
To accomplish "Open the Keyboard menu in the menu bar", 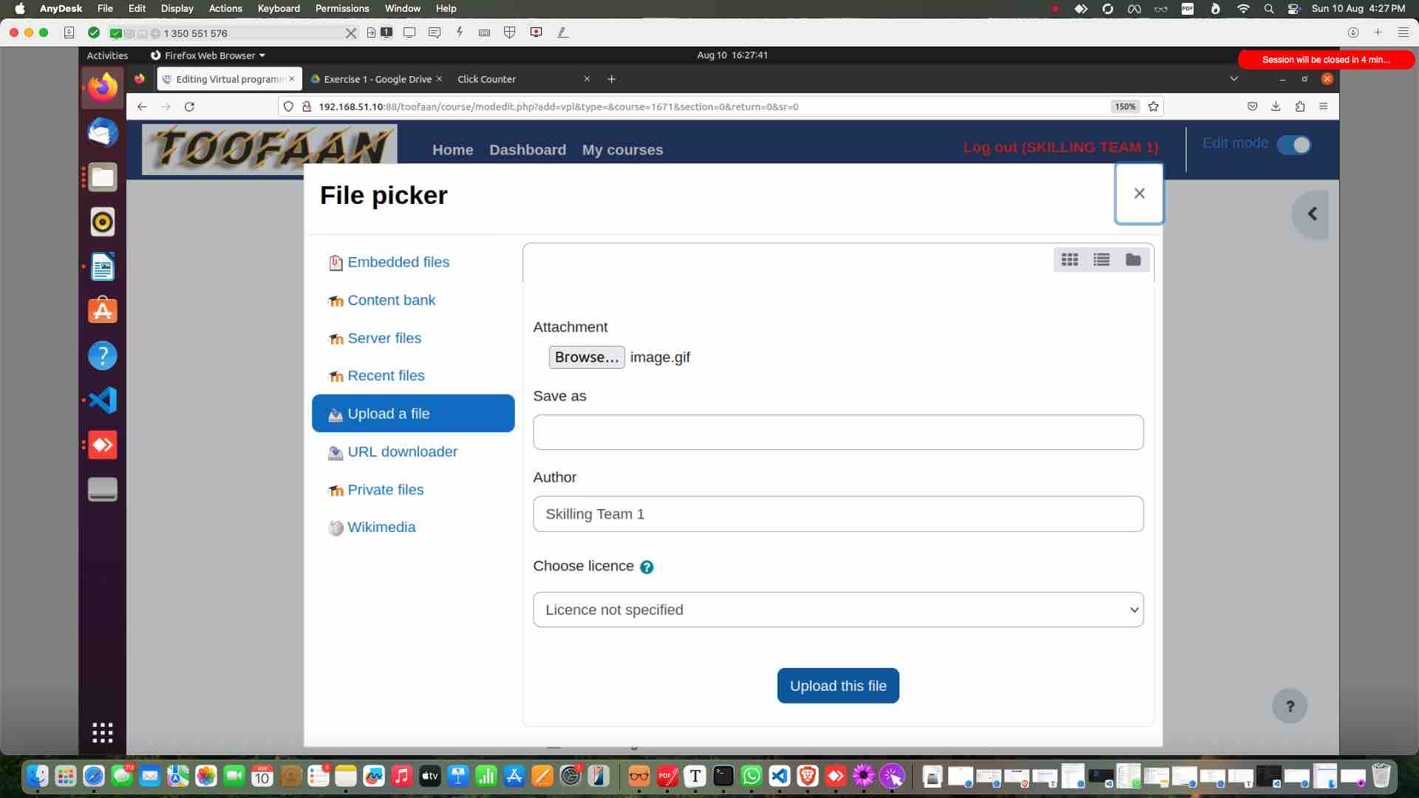I will pyautogui.click(x=278, y=8).
